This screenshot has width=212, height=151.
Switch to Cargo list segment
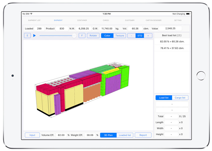(x=180, y=98)
